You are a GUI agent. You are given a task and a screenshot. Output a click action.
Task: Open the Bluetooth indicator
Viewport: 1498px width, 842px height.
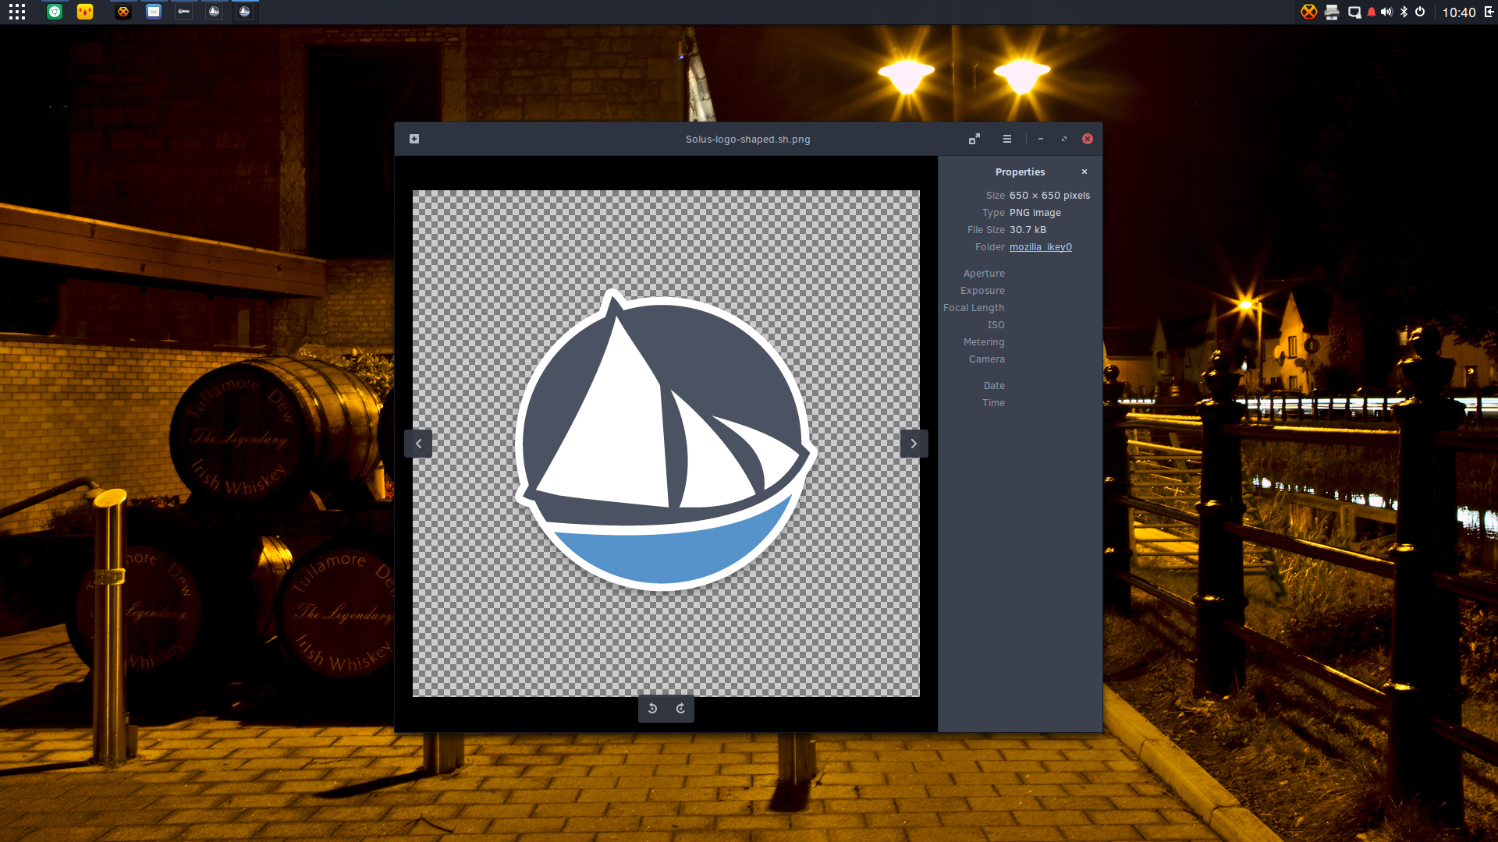pyautogui.click(x=1404, y=12)
